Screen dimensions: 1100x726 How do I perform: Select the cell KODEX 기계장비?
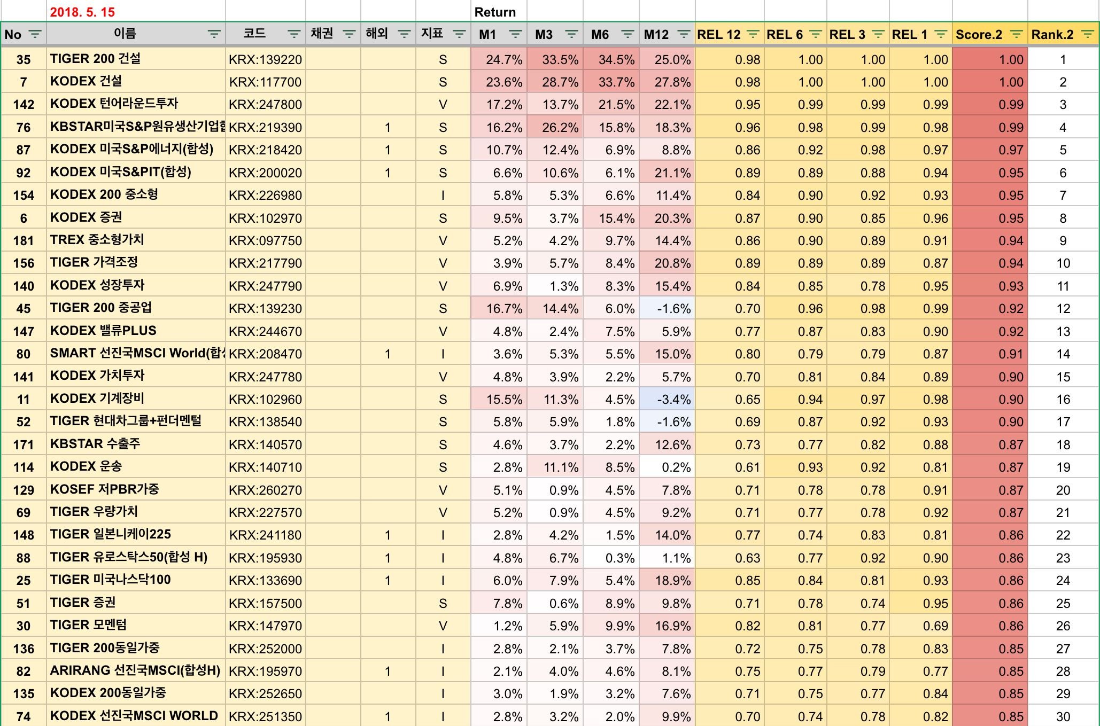[136, 399]
